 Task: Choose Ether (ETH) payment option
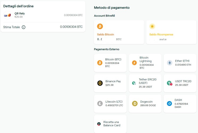(x=180, y=63)
